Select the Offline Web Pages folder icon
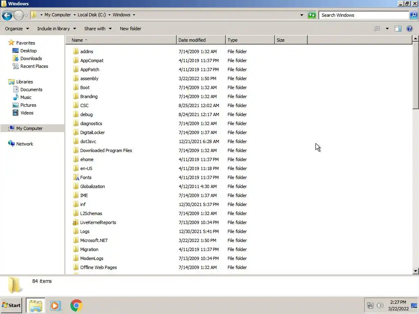The image size is (419, 314). pos(76,267)
